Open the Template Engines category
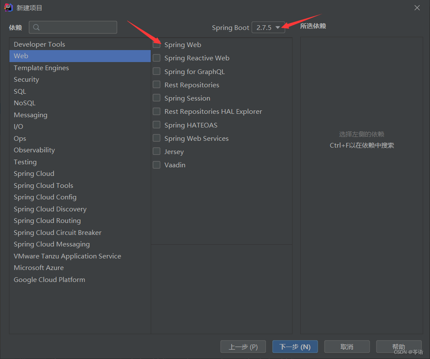This screenshot has width=430, height=359. point(80,68)
